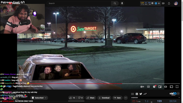Click into the Search input field

pos(79,3)
